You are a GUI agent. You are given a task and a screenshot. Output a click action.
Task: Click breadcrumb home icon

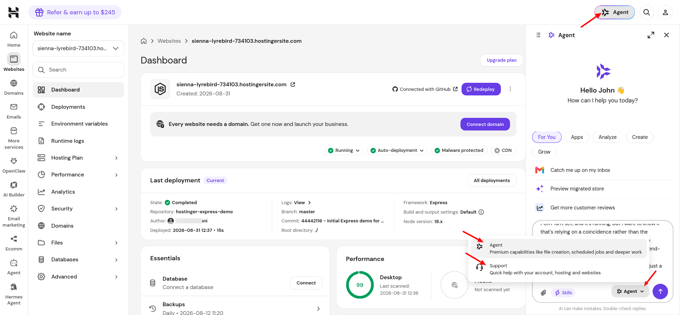click(144, 41)
